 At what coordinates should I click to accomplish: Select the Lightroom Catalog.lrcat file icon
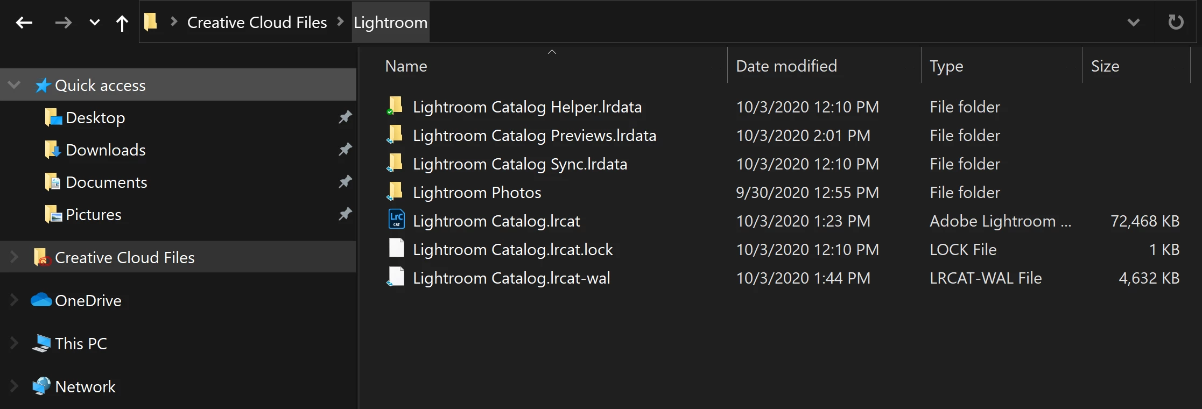tap(396, 220)
